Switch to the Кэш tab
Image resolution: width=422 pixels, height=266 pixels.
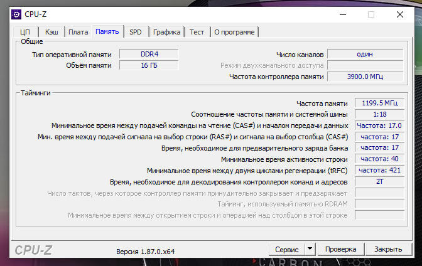[51, 32]
